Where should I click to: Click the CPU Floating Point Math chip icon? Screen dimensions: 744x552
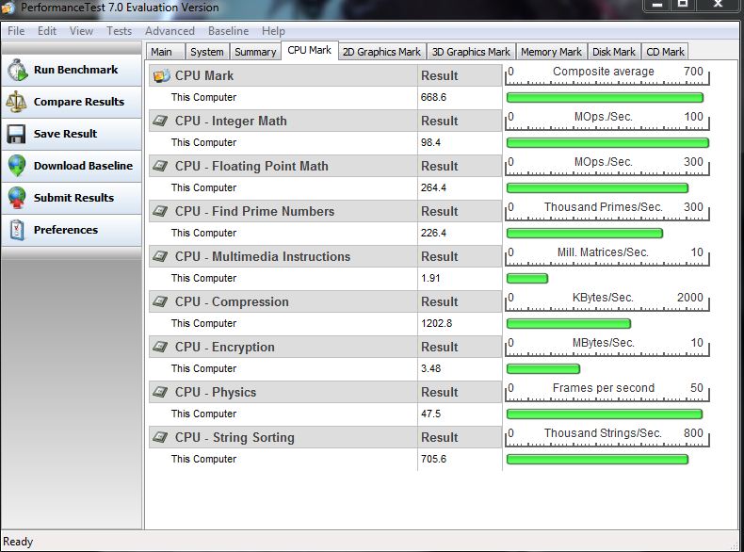[160, 166]
